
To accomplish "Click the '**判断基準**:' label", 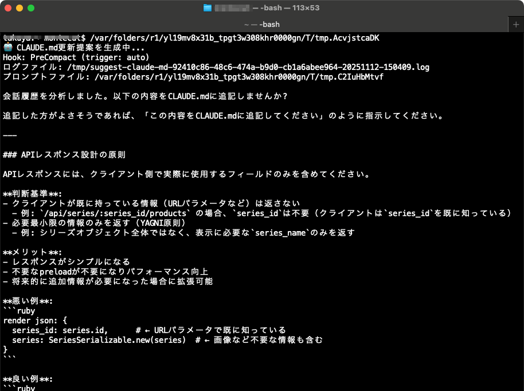I will (x=33, y=194).
